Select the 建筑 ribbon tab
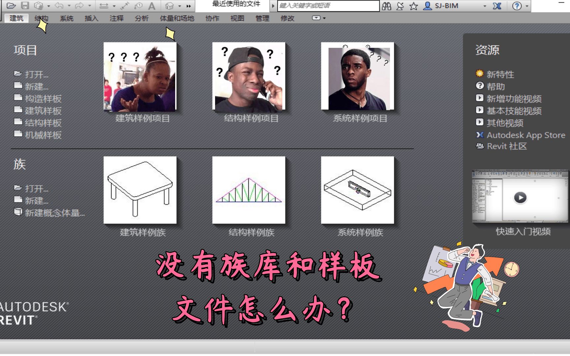 click(16, 18)
